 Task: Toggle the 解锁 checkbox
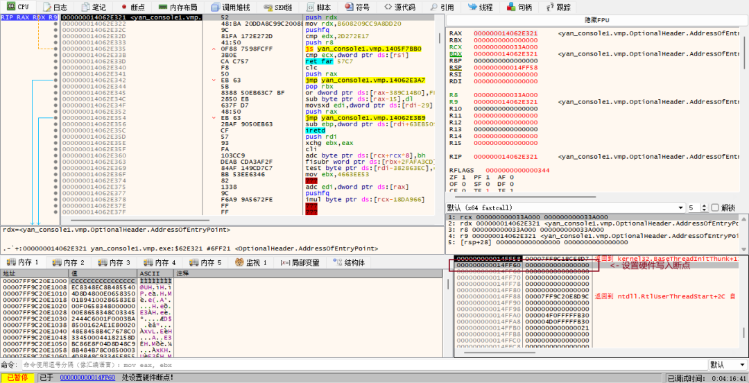[x=716, y=207]
